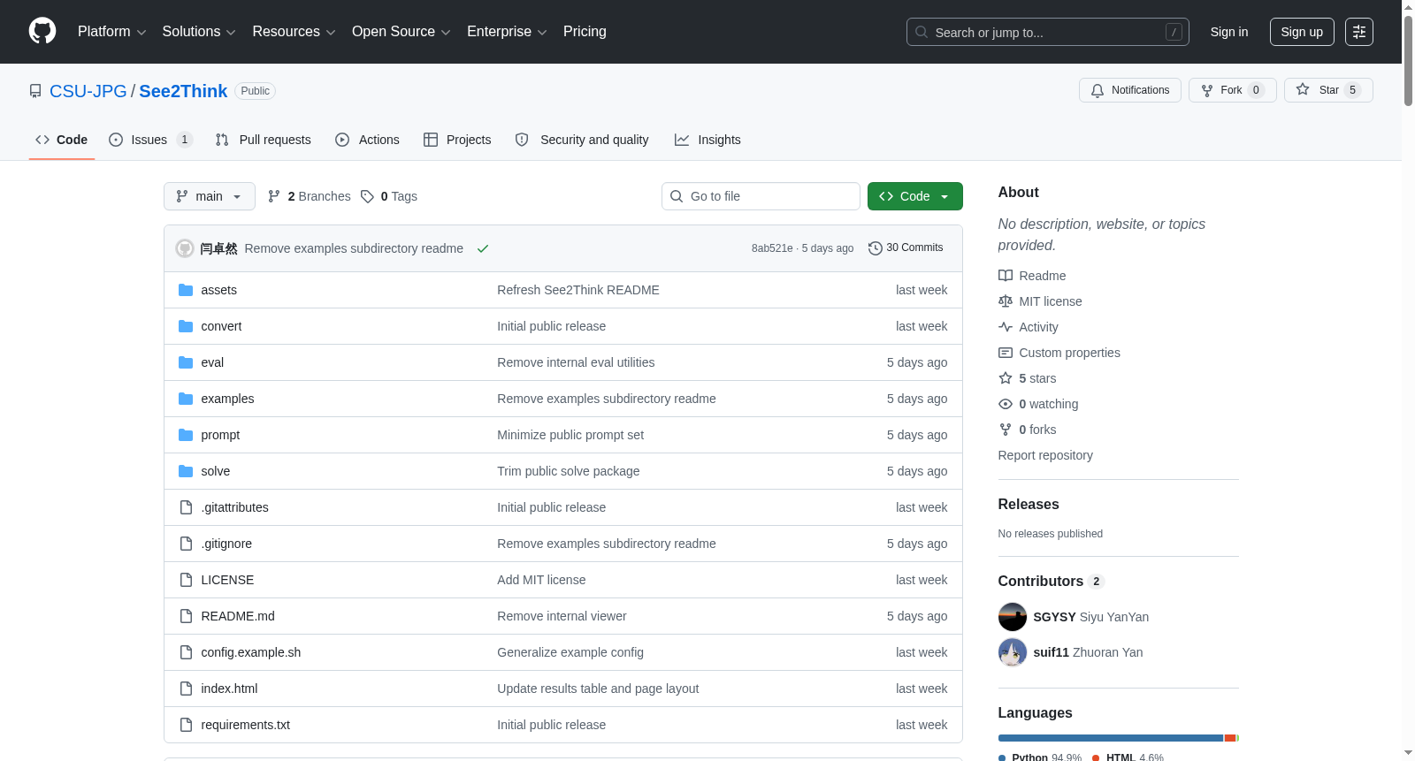Switch to the Projects tab
Screen dimensions: 1415x761
click(457, 140)
